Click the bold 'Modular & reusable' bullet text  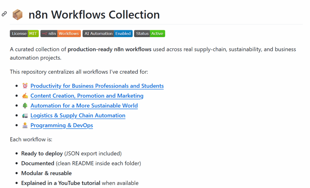(x=46, y=173)
